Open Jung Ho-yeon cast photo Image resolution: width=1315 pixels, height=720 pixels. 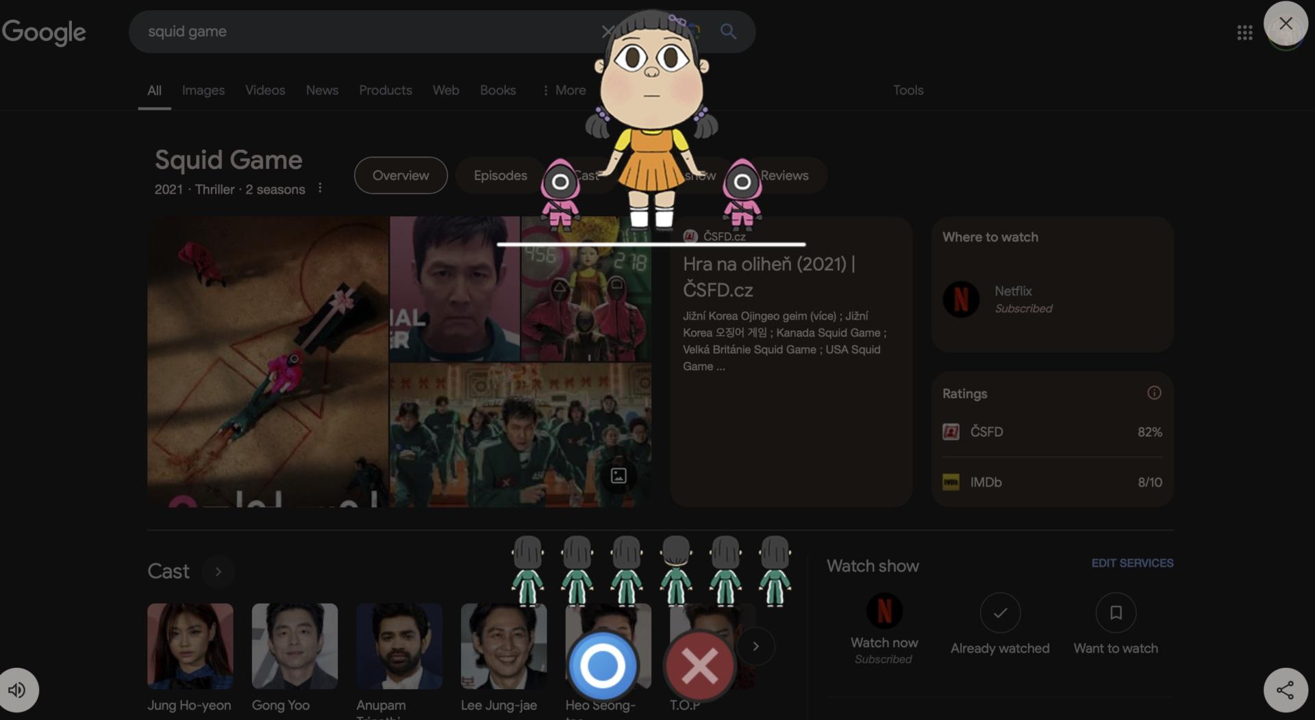[190, 646]
